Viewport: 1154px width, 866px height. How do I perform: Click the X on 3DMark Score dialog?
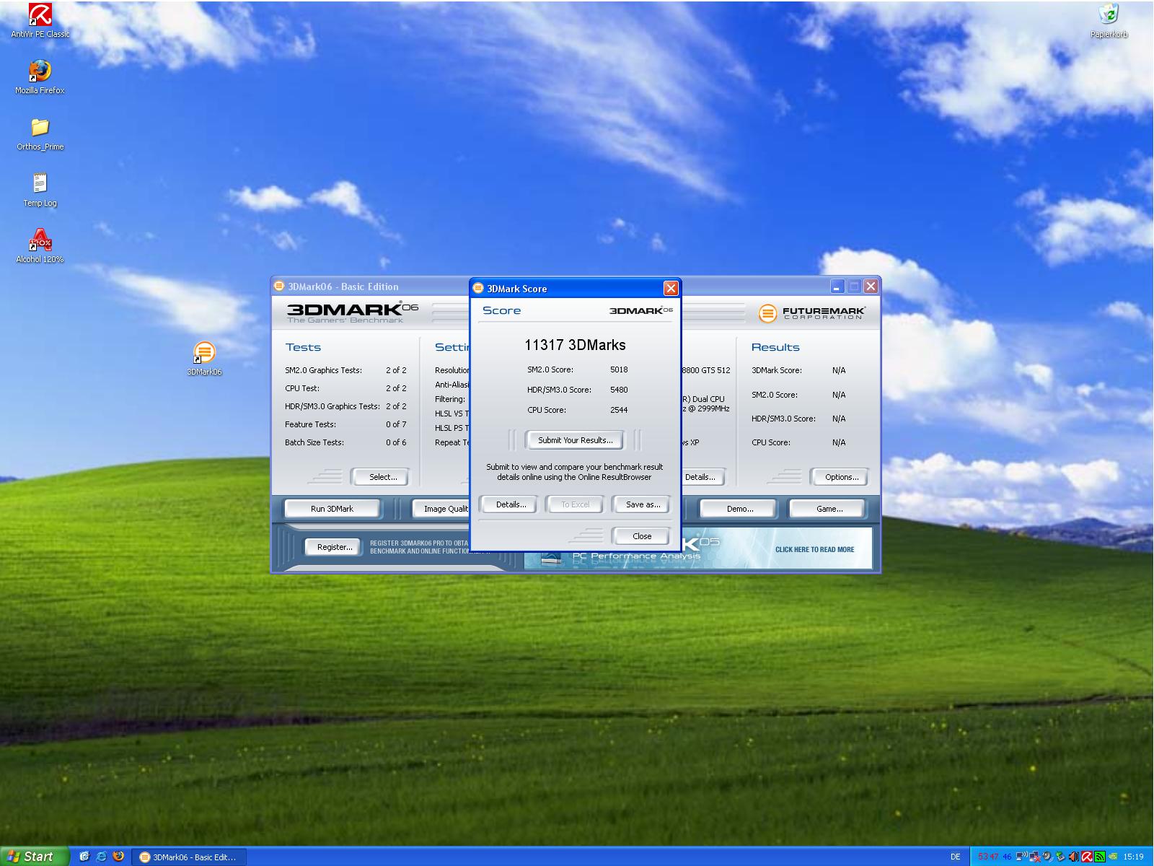671,289
